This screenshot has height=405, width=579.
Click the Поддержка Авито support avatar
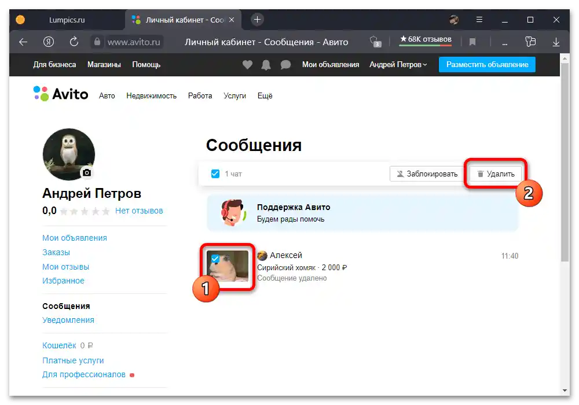click(x=233, y=213)
